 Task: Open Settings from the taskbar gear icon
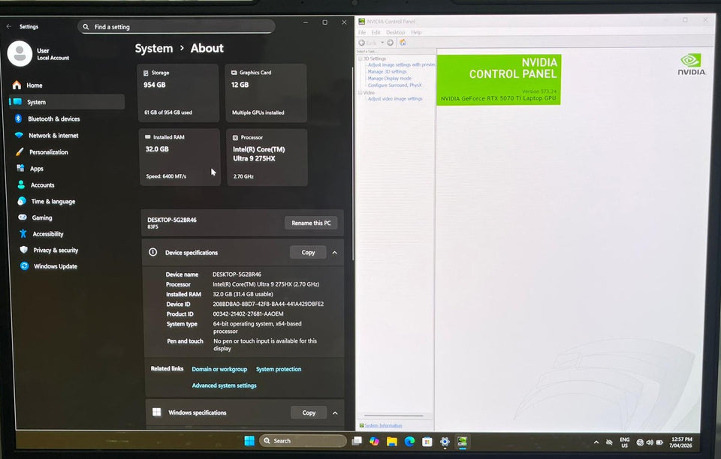(445, 442)
